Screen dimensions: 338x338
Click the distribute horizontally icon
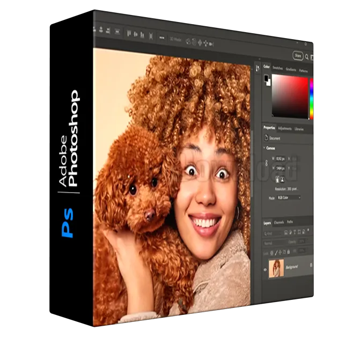coord(151,36)
